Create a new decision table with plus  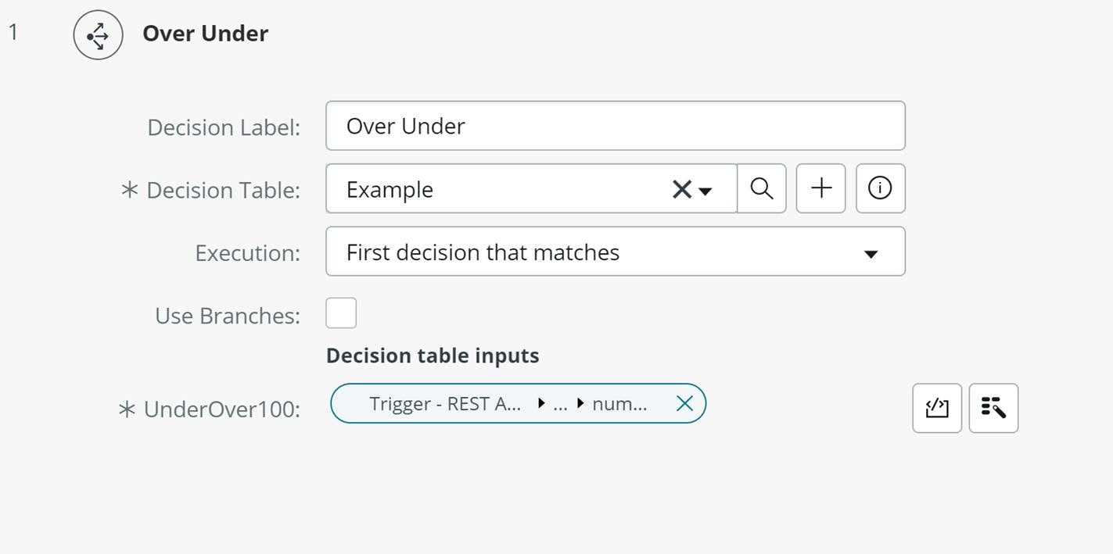(x=820, y=188)
